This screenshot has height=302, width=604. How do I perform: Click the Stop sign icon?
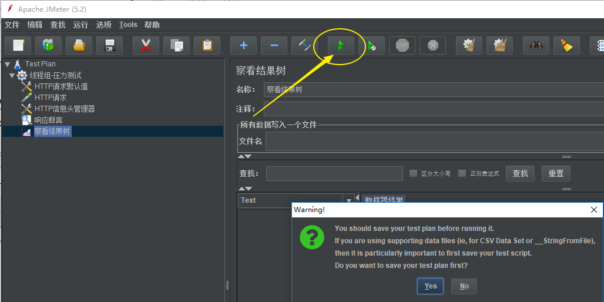point(402,45)
